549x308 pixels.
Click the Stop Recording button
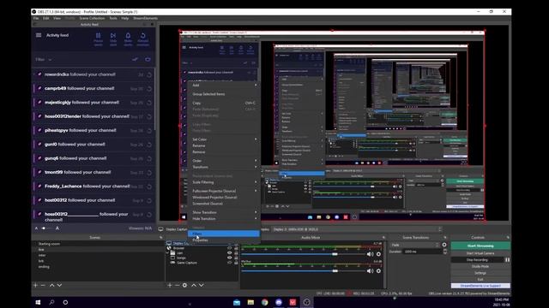click(x=477, y=260)
